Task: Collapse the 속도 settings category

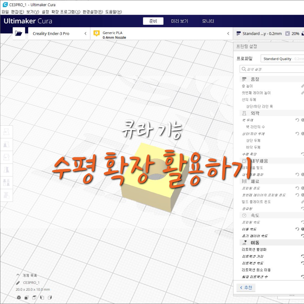Action: (x=272, y=215)
